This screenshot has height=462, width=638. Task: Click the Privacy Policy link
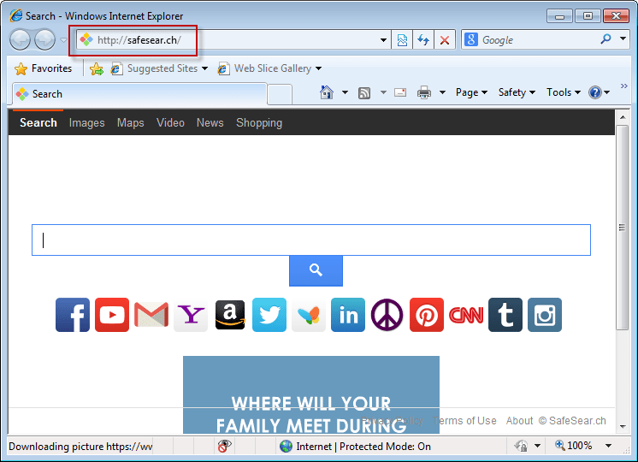(x=393, y=420)
